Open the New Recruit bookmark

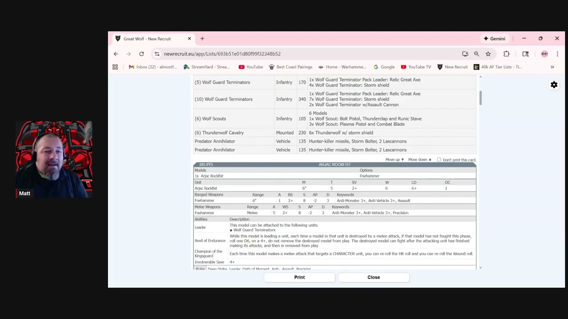pyautogui.click(x=452, y=67)
